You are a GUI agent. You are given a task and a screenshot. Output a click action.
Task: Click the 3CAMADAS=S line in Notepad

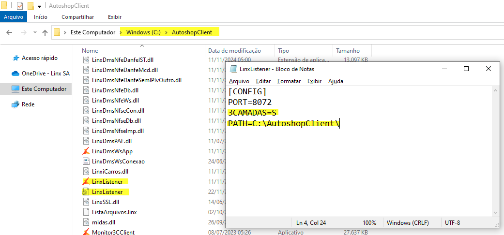point(252,113)
